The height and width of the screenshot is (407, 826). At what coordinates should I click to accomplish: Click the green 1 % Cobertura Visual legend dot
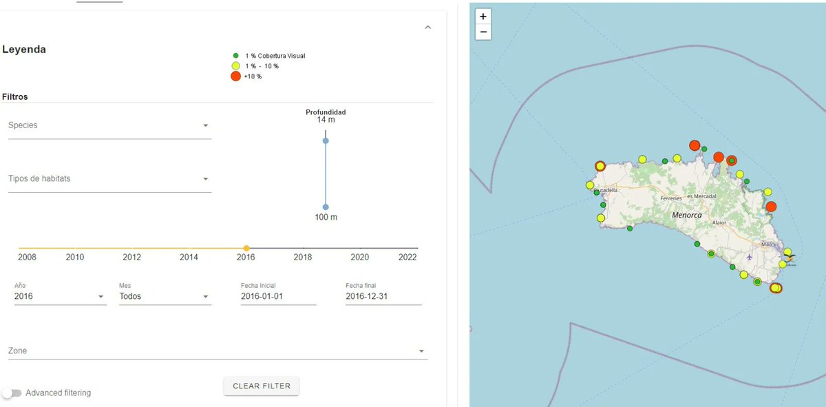[235, 55]
